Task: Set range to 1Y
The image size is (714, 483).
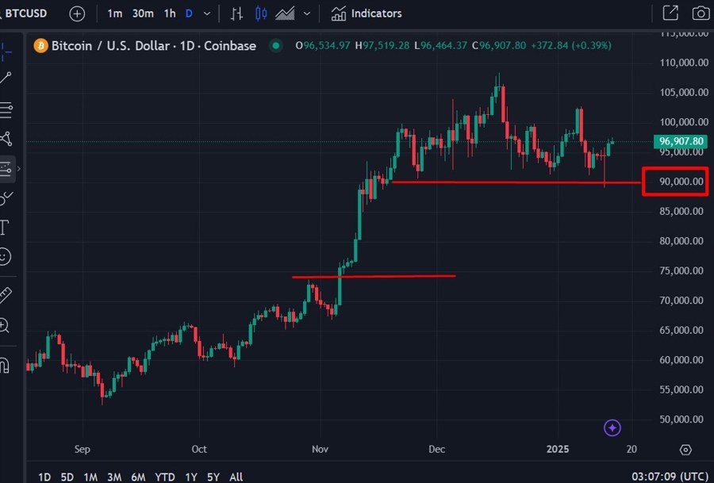Action: click(x=190, y=477)
